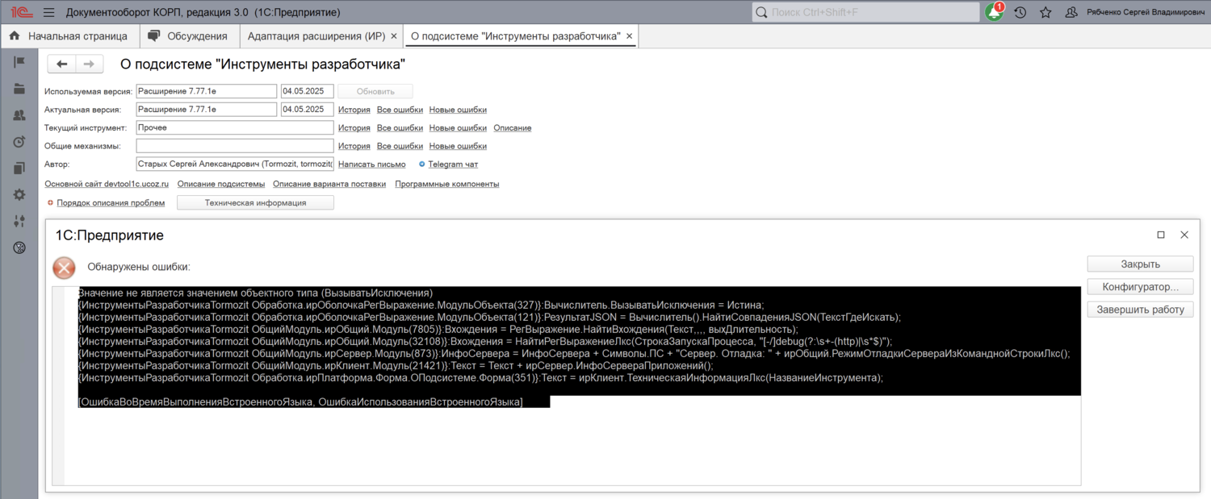Open История link for Актуальная версия
The width and height of the screenshot is (1211, 499).
354,110
